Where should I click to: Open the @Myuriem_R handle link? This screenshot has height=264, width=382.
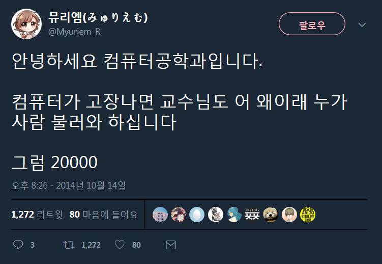point(75,32)
